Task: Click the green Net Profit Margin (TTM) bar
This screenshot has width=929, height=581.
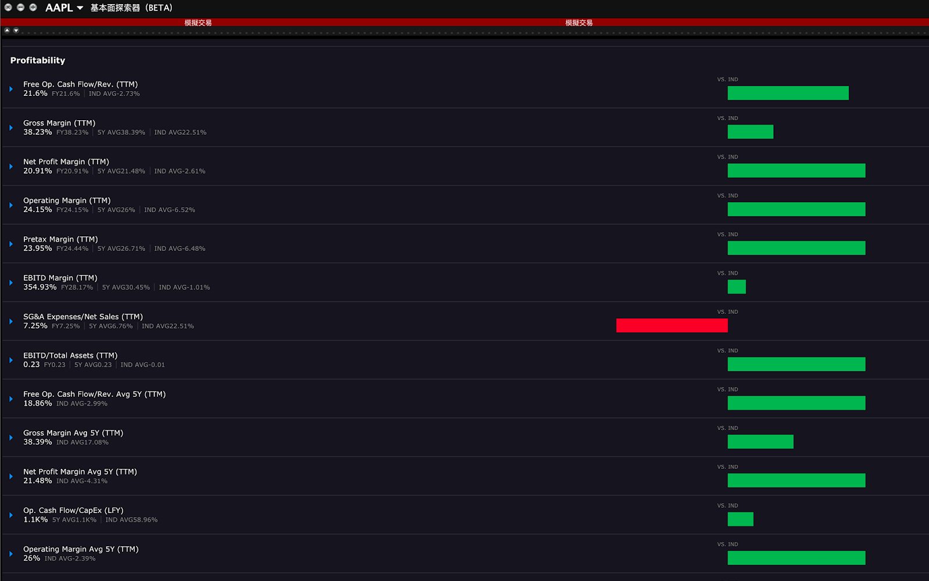Action: point(797,170)
